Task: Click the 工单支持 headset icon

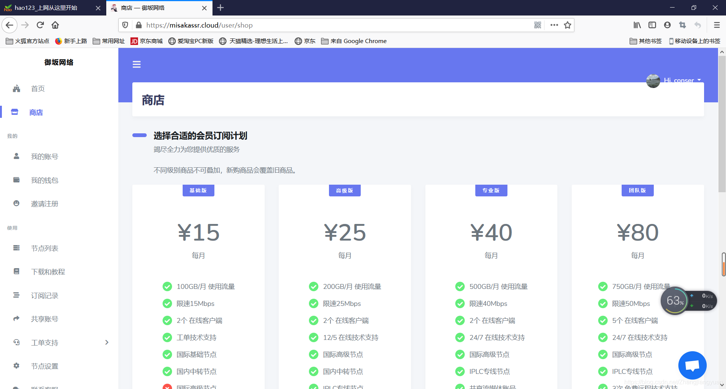Action: [x=16, y=342]
